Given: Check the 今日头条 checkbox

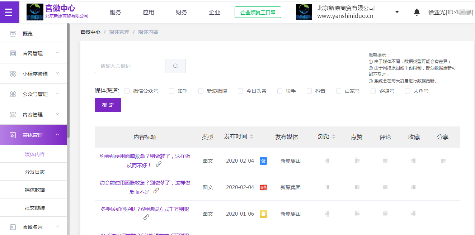Looking at the screenshot, I should click(x=240, y=91).
